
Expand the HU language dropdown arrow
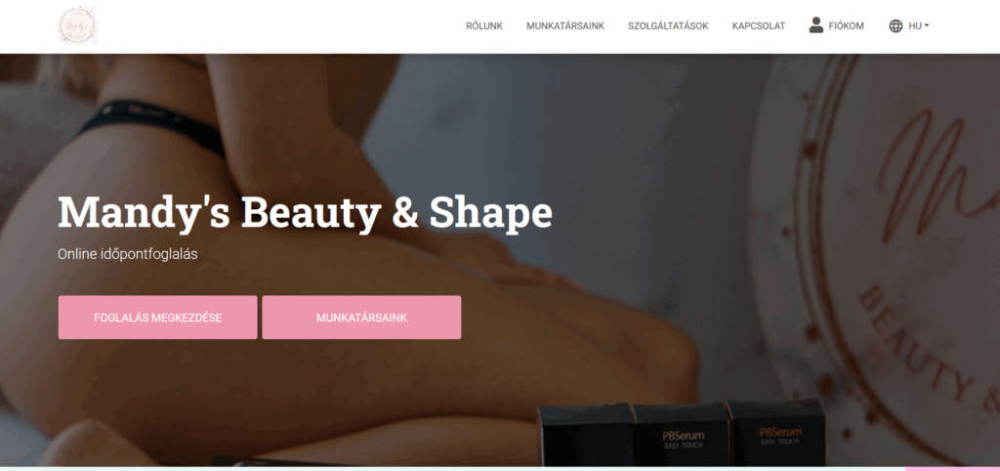[927, 26]
